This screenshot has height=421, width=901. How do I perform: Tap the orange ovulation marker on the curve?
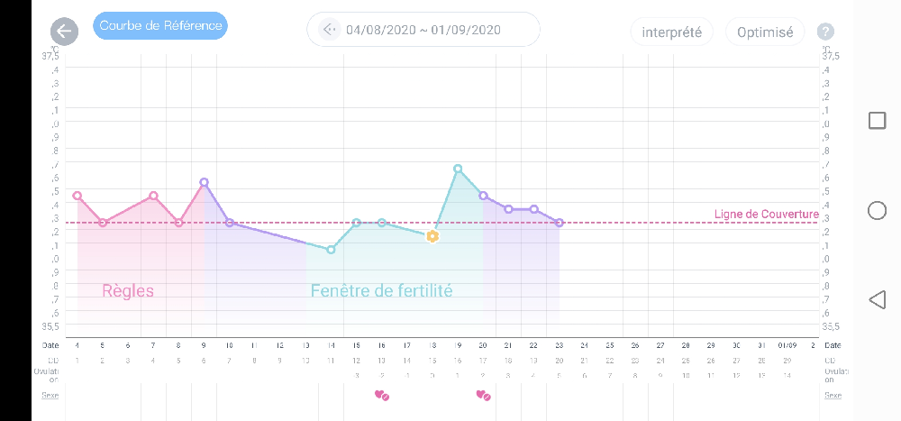click(x=432, y=236)
